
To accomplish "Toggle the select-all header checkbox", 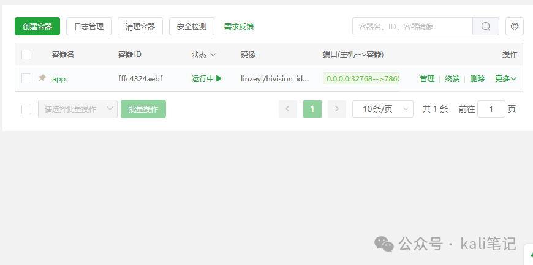I will [x=26, y=54].
